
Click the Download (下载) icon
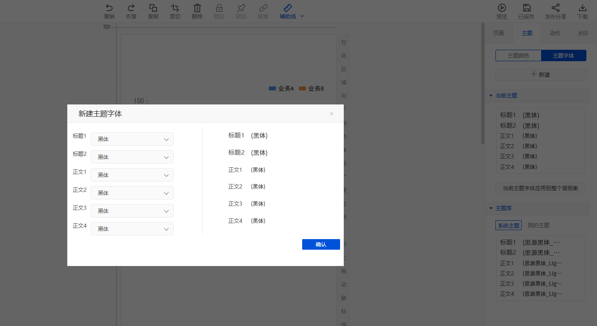click(x=582, y=8)
